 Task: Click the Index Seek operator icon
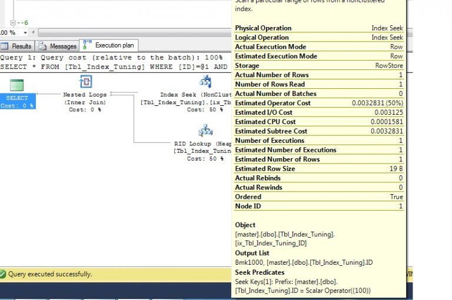[x=205, y=82]
